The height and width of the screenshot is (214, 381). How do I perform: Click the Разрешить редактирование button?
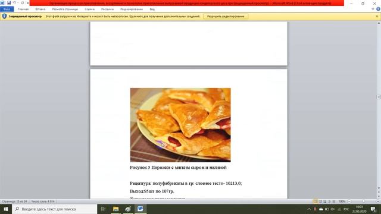(226, 16)
